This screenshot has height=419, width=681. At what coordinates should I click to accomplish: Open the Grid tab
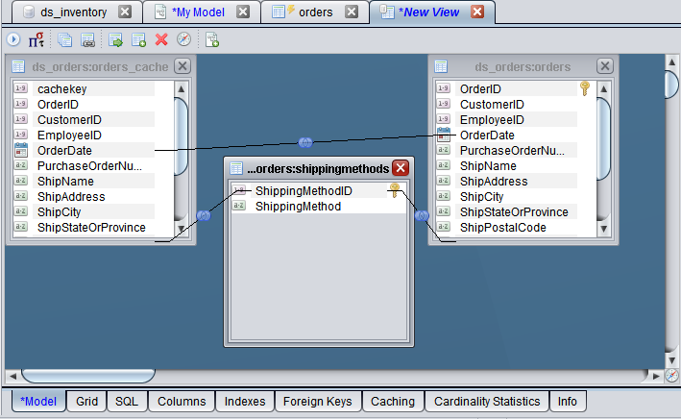point(86,401)
